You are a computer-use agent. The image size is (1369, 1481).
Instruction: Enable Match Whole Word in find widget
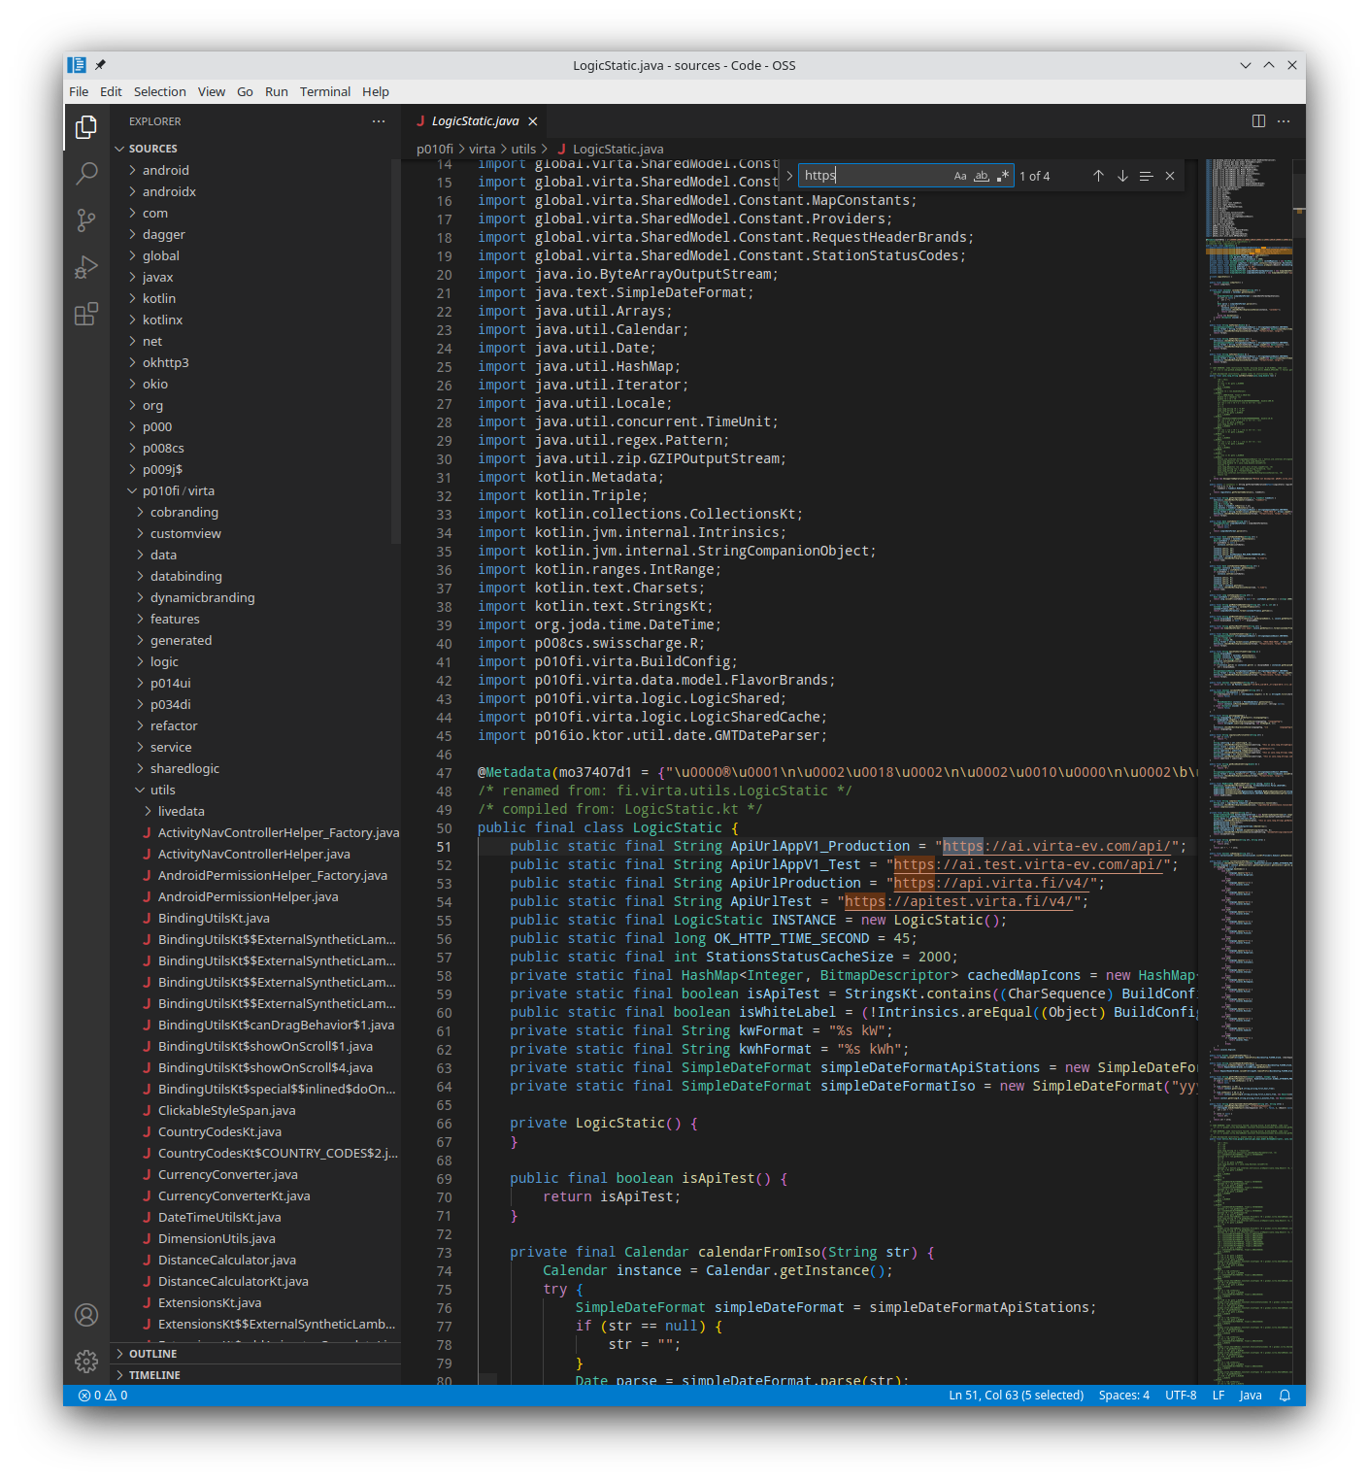pos(981,176)
